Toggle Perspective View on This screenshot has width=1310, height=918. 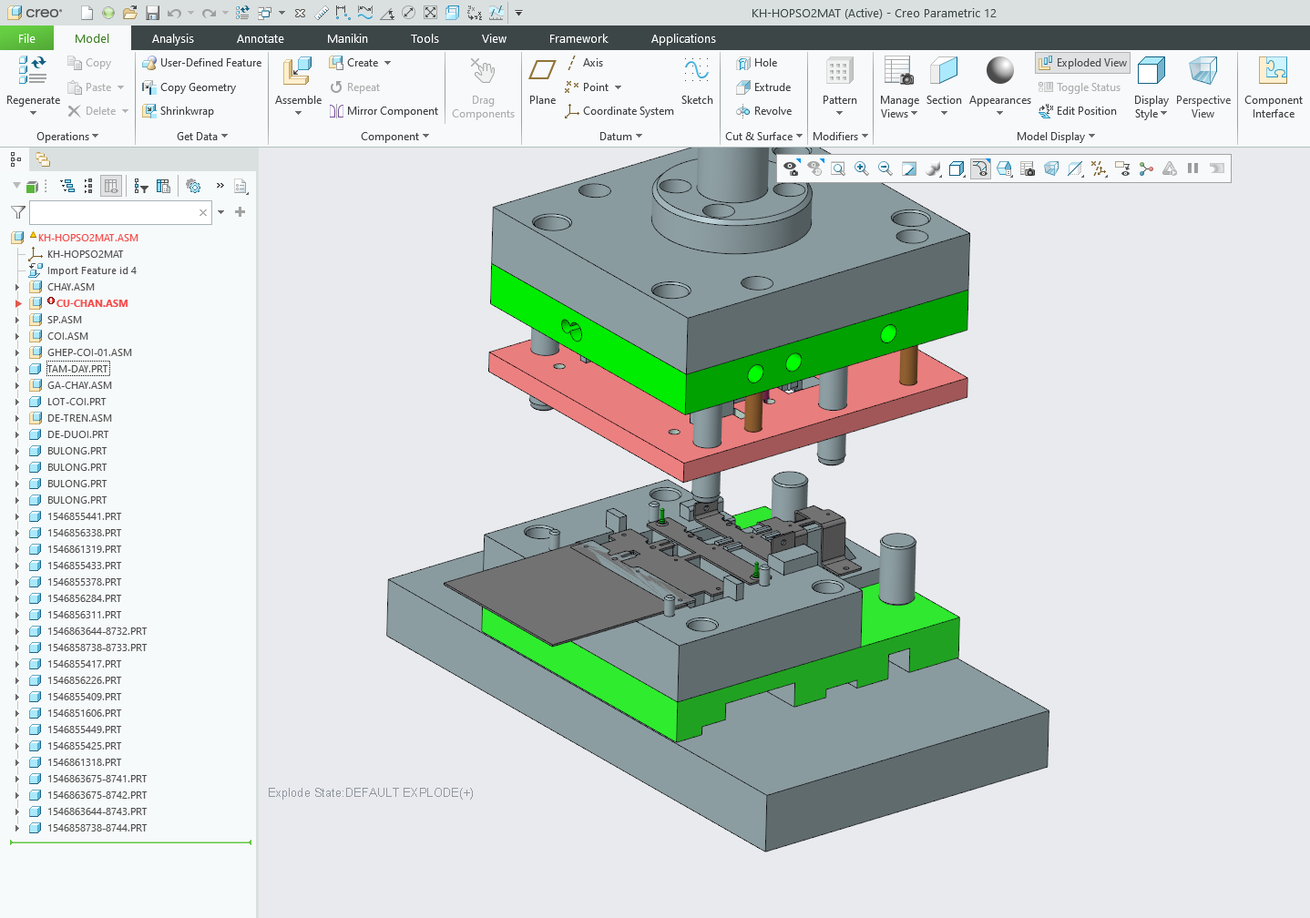coord(1203,87)
